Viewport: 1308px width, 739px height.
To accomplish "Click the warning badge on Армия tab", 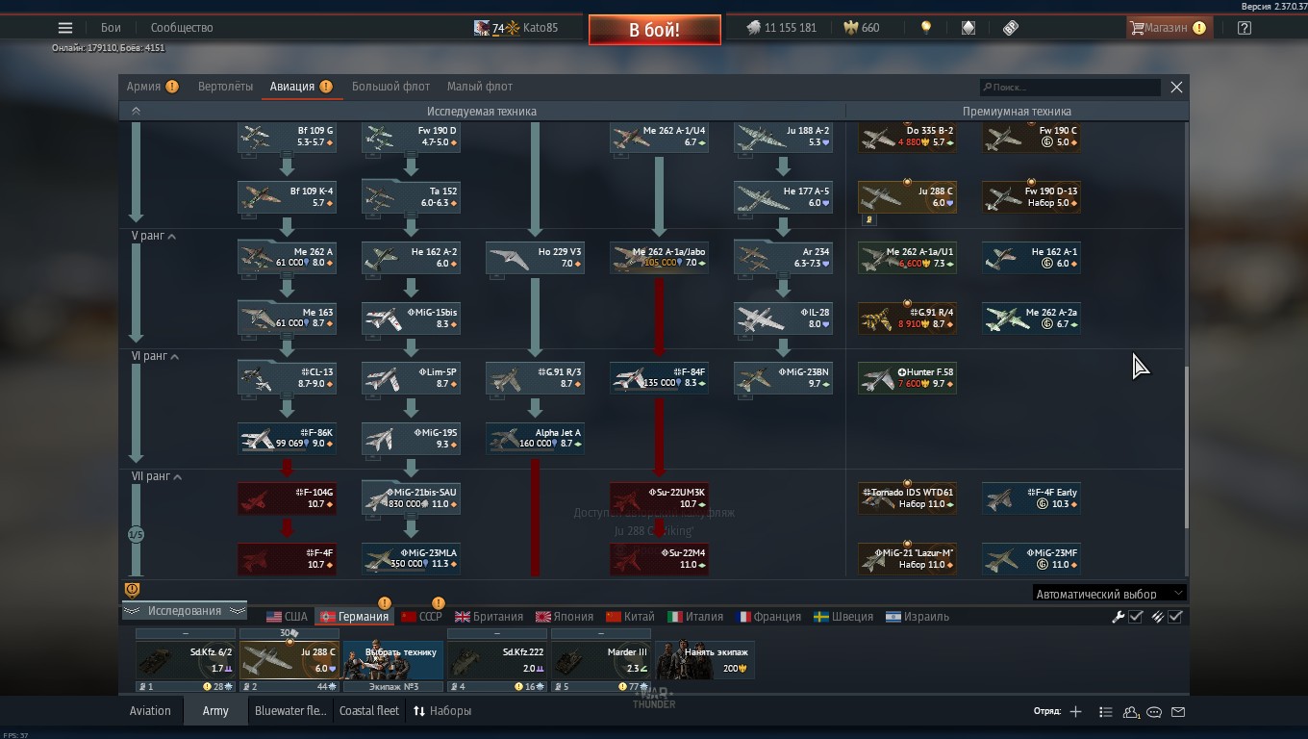I will tap(172, 87).
